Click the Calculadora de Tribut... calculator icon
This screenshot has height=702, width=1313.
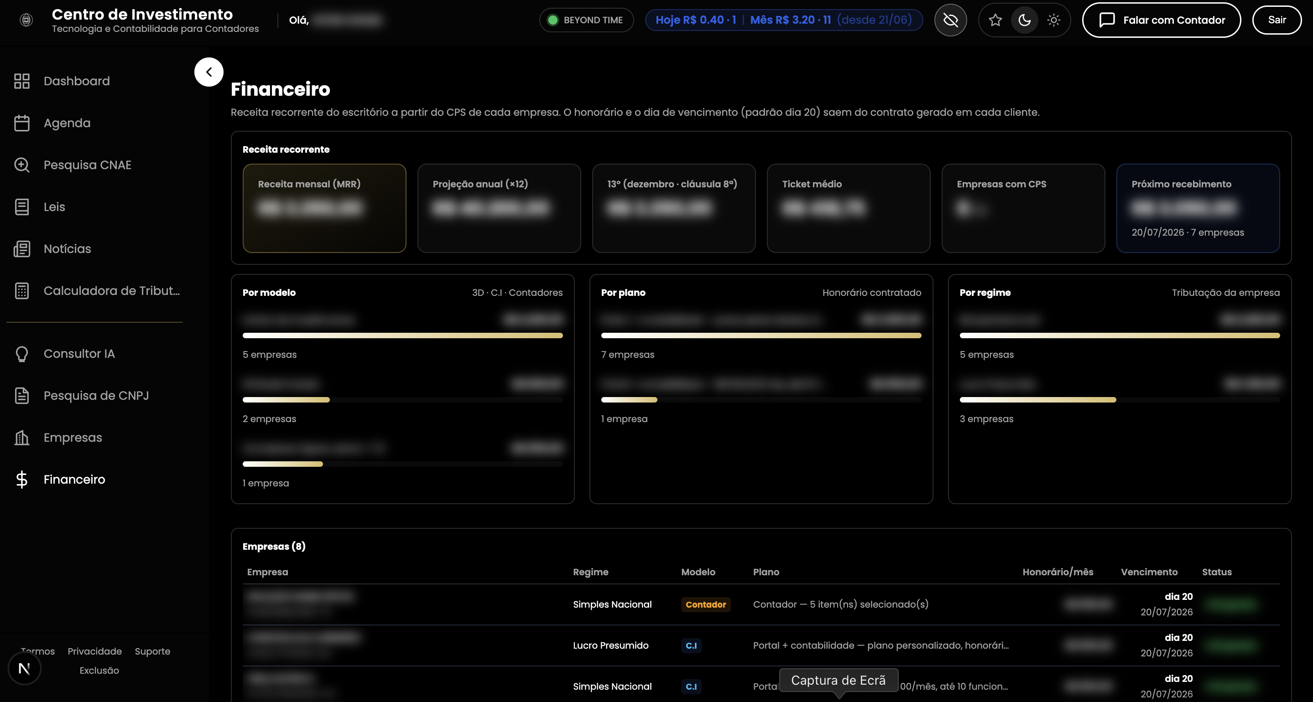(21, 290)
